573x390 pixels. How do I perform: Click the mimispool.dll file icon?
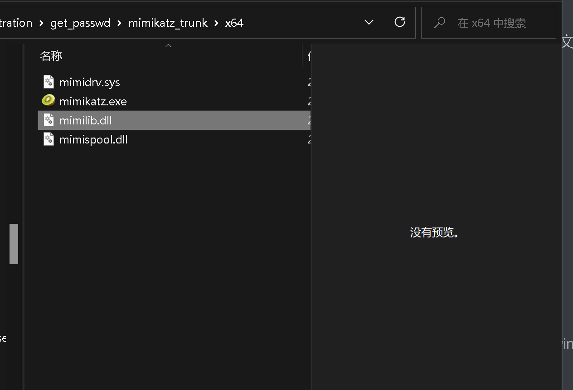point(49,139)
